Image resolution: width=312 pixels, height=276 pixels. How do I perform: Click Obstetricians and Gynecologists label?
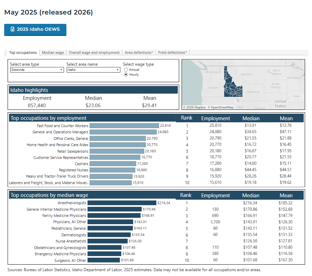click(60, 248)
